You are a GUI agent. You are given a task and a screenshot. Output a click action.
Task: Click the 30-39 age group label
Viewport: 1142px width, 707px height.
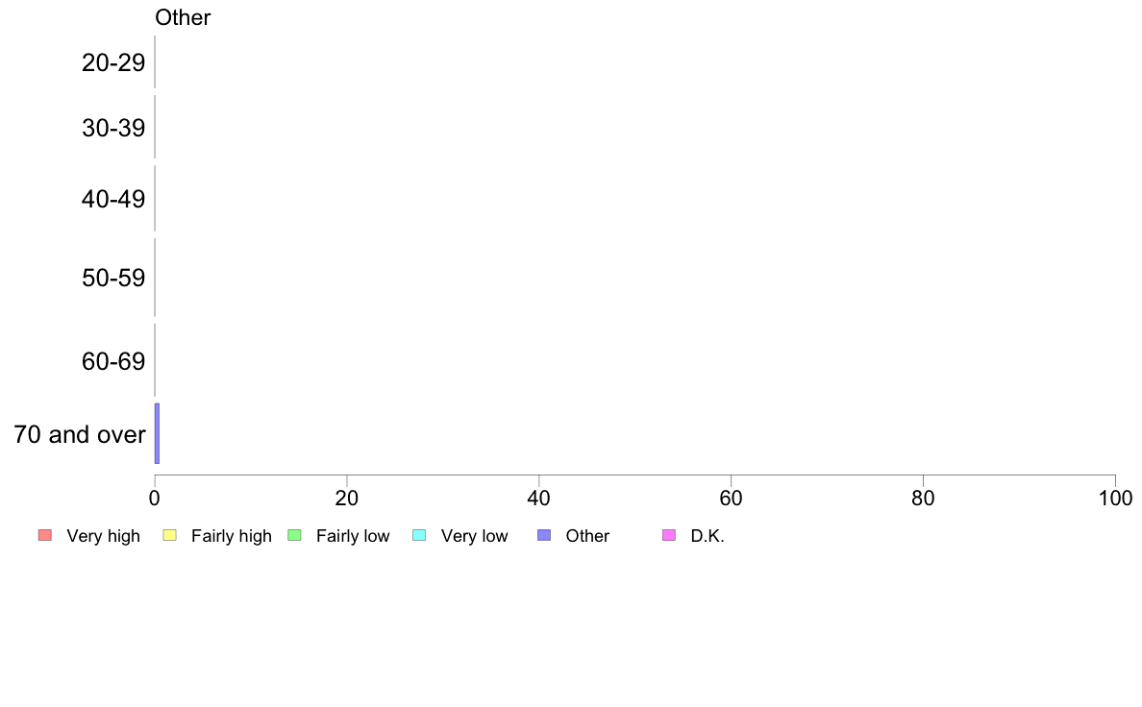pos(113,128)
